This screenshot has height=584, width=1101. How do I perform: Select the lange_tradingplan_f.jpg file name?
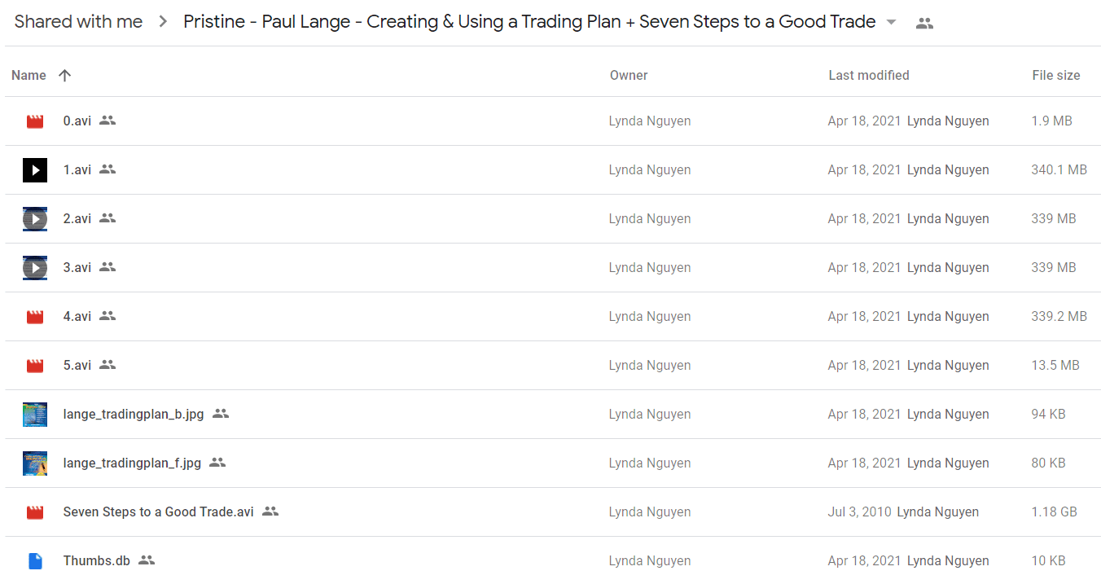[x=132, y=463]
